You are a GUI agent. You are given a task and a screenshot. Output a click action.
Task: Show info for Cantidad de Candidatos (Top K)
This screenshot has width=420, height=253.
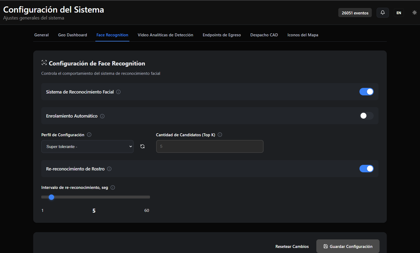tap(220, 135)
